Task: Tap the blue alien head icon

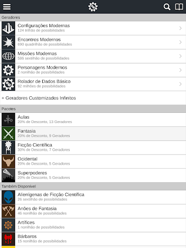Action: pyautogui.click(x=8, y=197)
